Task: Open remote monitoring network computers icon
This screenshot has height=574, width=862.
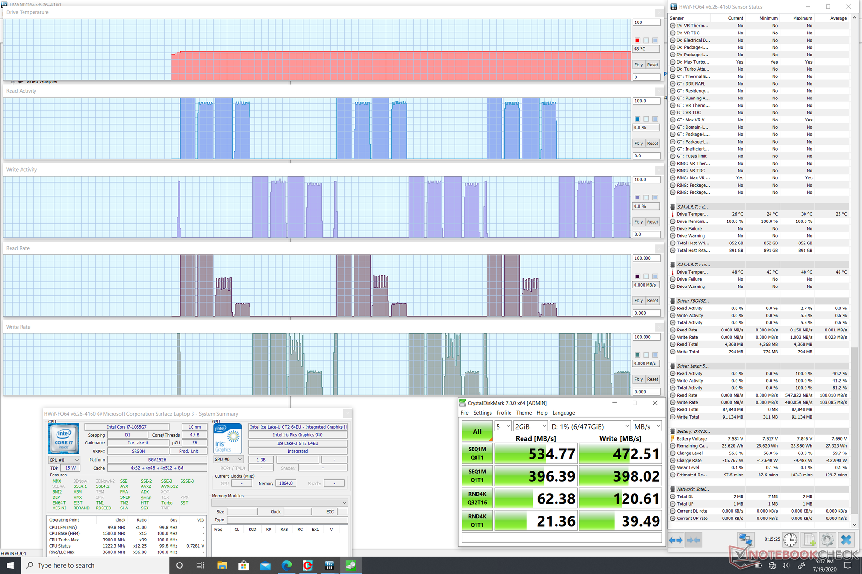Action: [746, 540]
